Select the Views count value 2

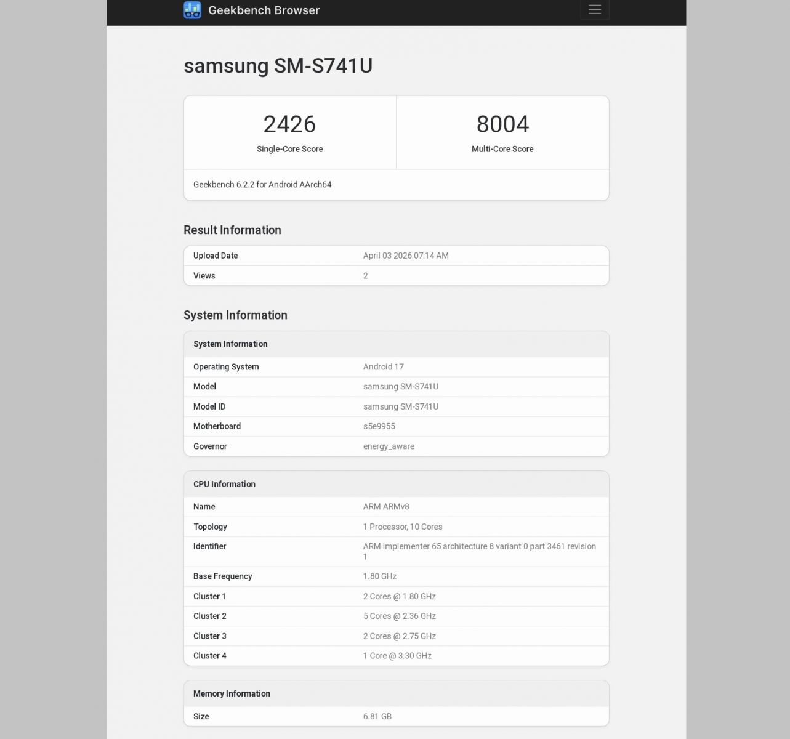point(366,276)
